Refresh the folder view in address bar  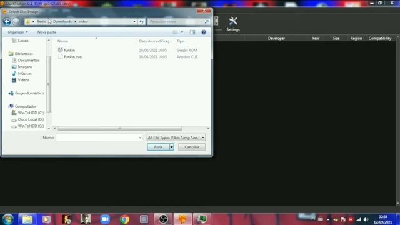142,22
